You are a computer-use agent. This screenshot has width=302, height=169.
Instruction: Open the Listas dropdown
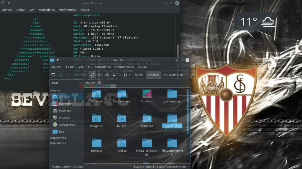pos(66,83)
